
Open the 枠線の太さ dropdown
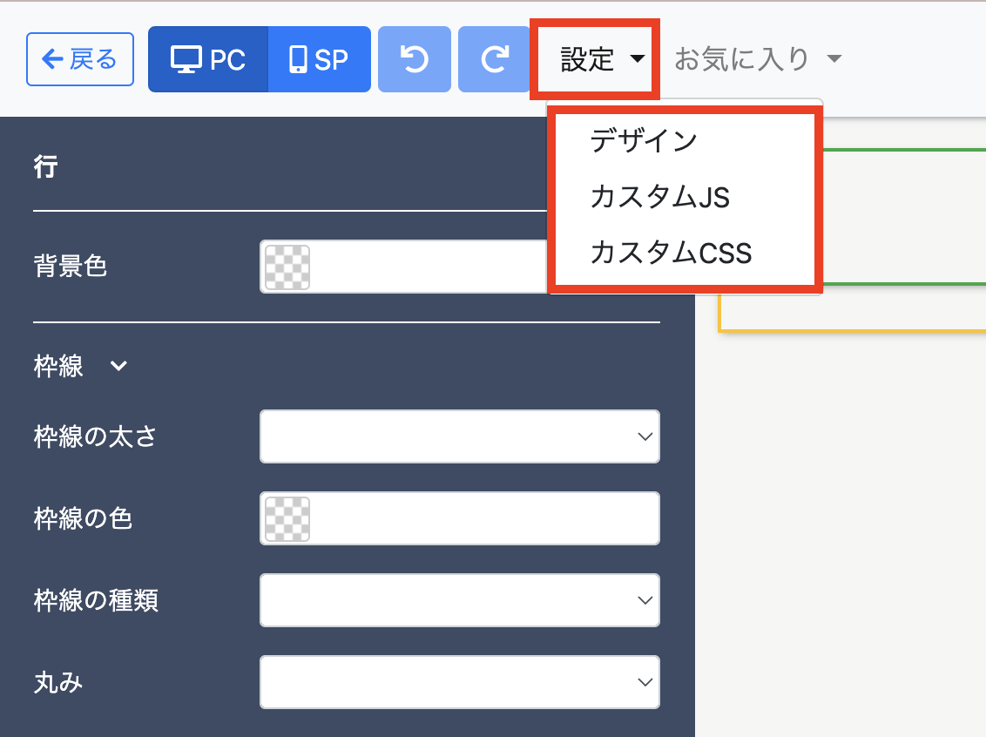pyautogui.click(x=459, y=436)
